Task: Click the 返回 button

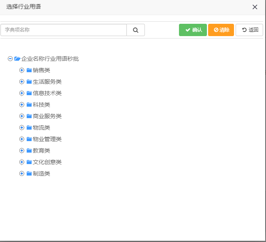Action: pyautogui.click(x=250, y=30)
